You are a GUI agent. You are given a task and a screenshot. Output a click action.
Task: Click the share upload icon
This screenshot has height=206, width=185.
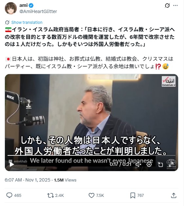tap(174, 195)
